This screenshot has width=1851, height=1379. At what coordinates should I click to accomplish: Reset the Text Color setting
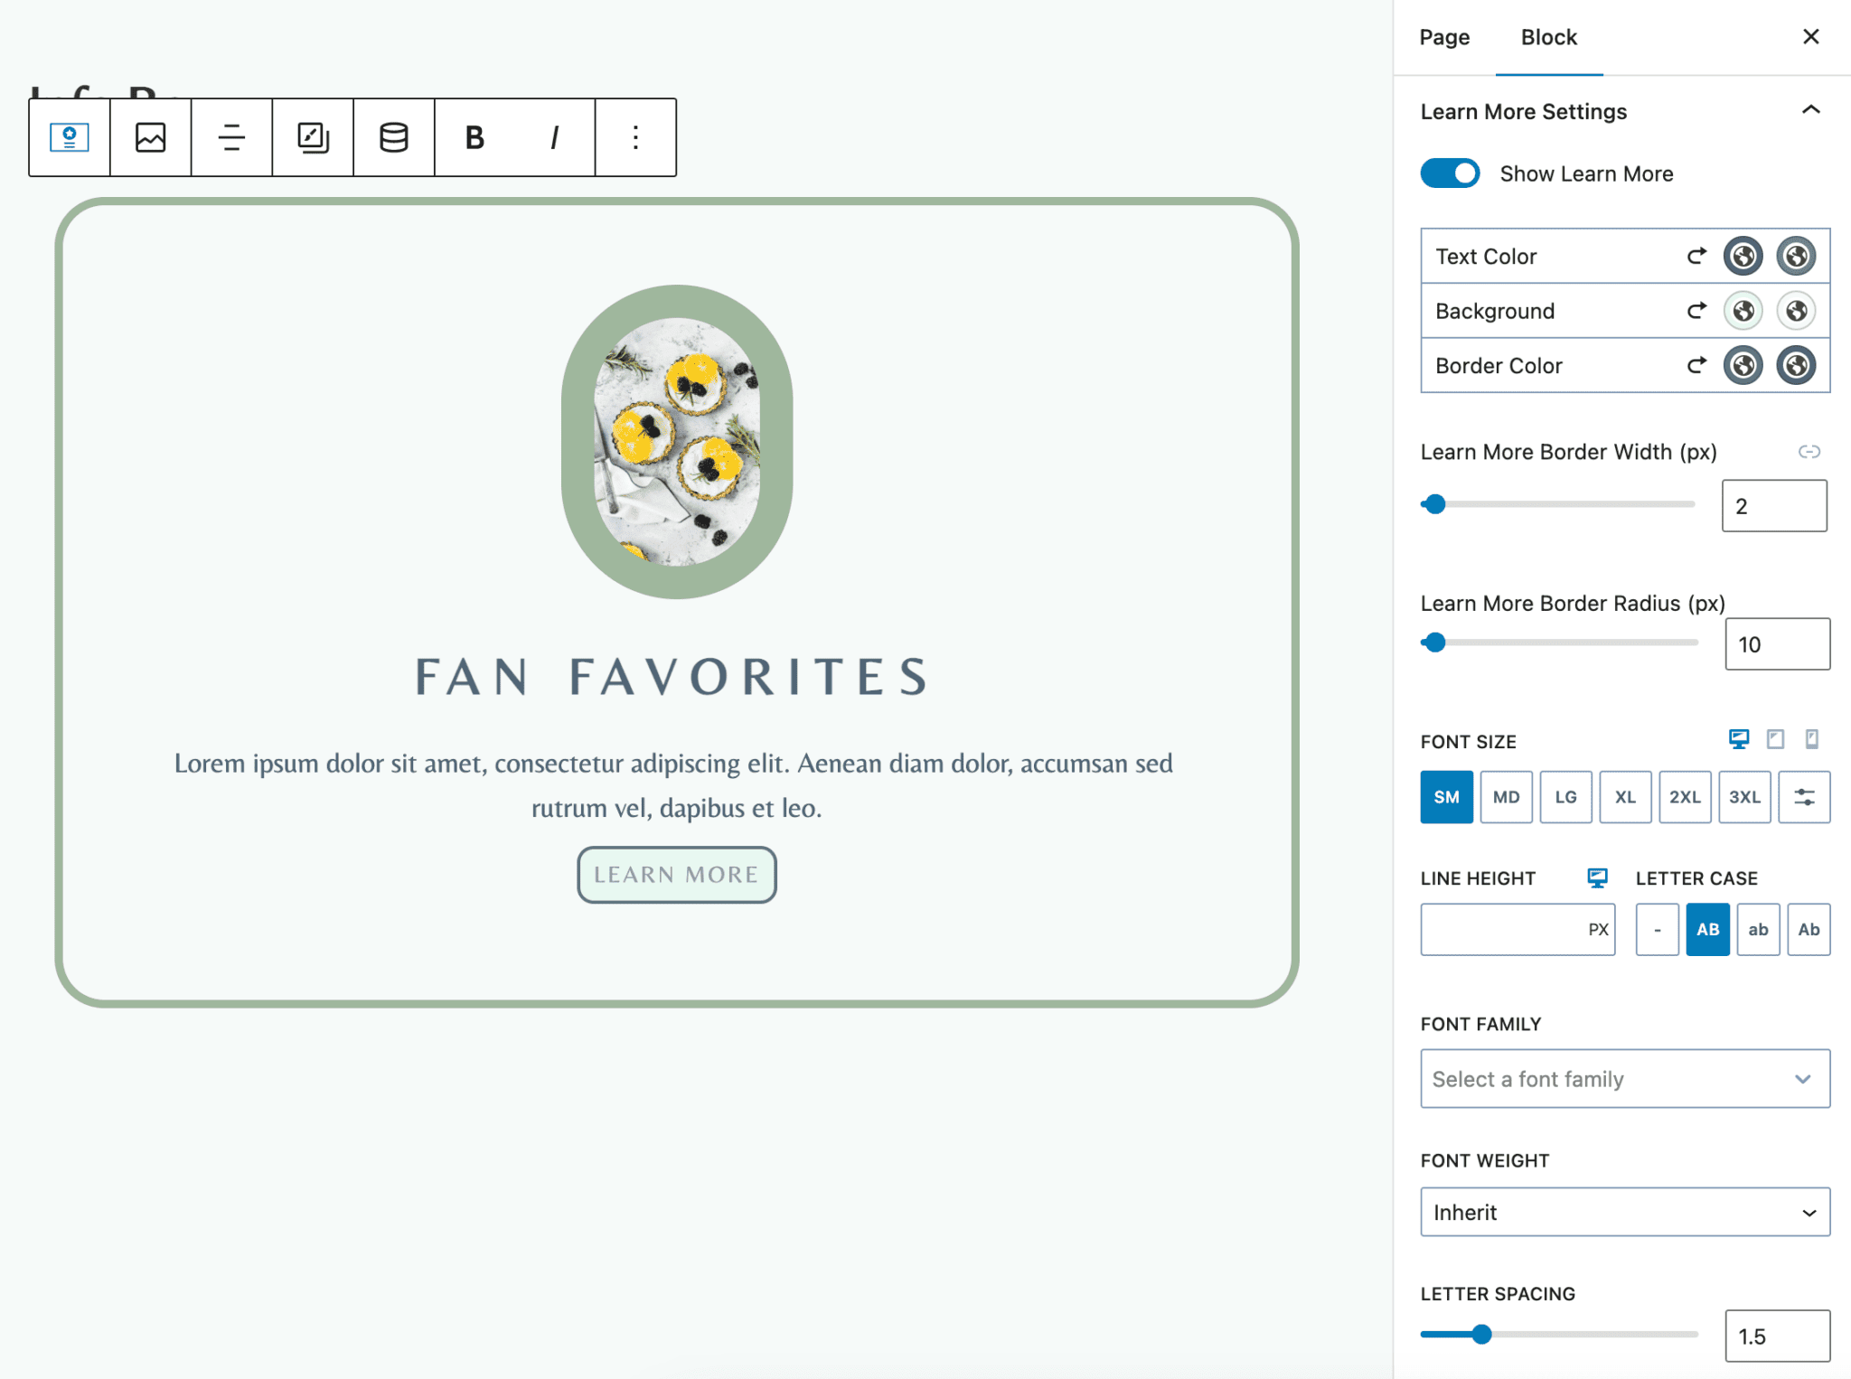[x=1696, y=257]
